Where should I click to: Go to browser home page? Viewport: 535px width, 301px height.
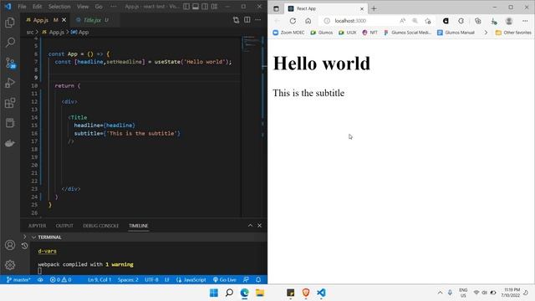[308, 21]
